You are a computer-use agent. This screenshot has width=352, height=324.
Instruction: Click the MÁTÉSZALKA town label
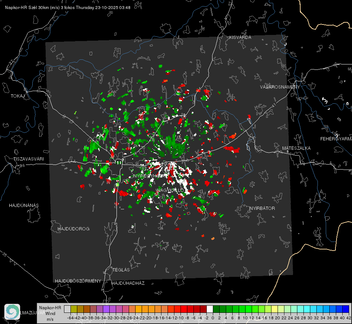click(296, 148)
